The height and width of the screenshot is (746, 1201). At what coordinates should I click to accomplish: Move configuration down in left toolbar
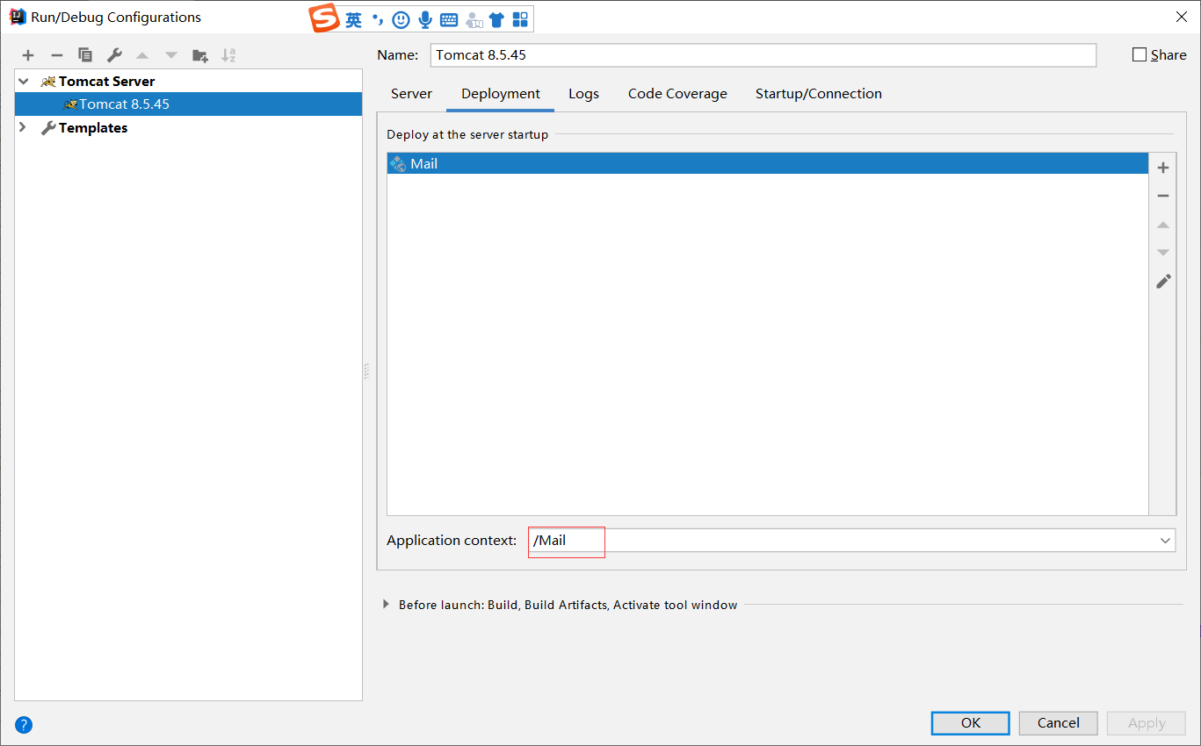171,55
